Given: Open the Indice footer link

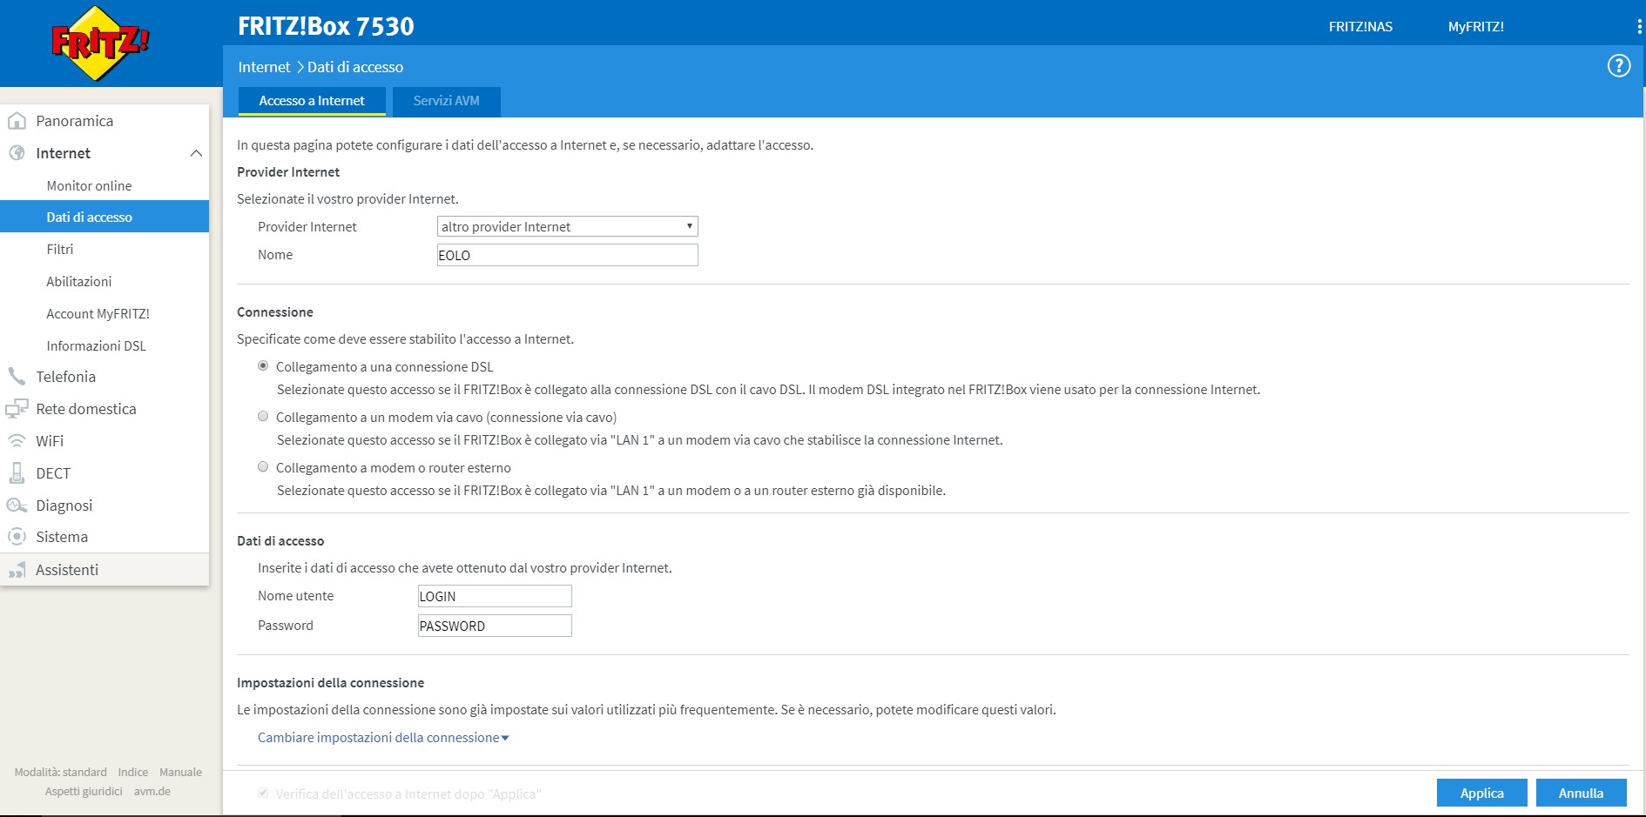Looking at the screenshot, I should [x=133, y=772].
